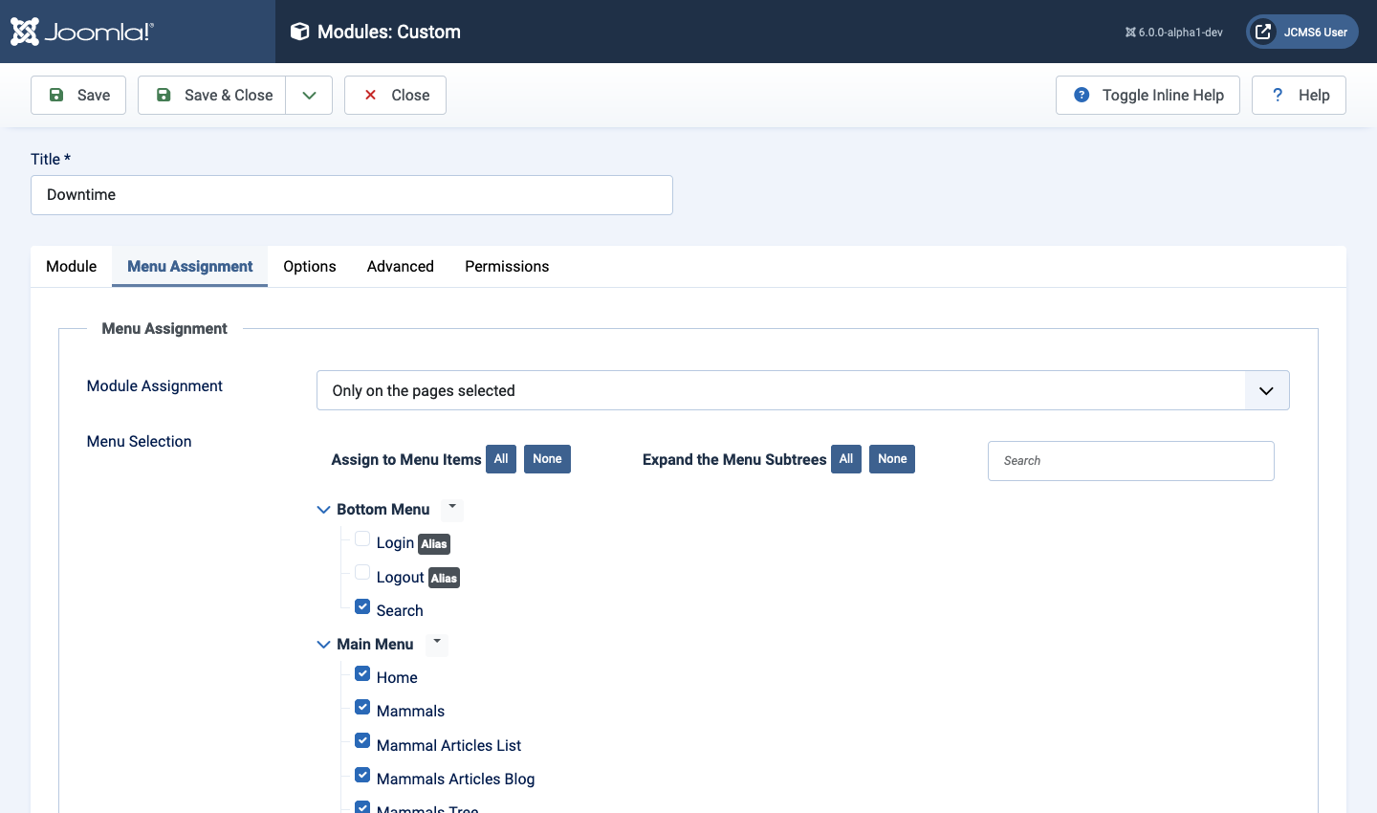Click the 6.0.0-alpha1-dev version badge
Screen dimensions: 1377x813
click(1173, 32)
